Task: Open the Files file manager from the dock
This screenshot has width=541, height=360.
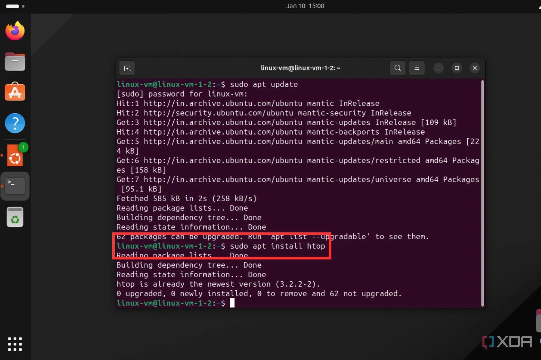Action: [15, 61]
